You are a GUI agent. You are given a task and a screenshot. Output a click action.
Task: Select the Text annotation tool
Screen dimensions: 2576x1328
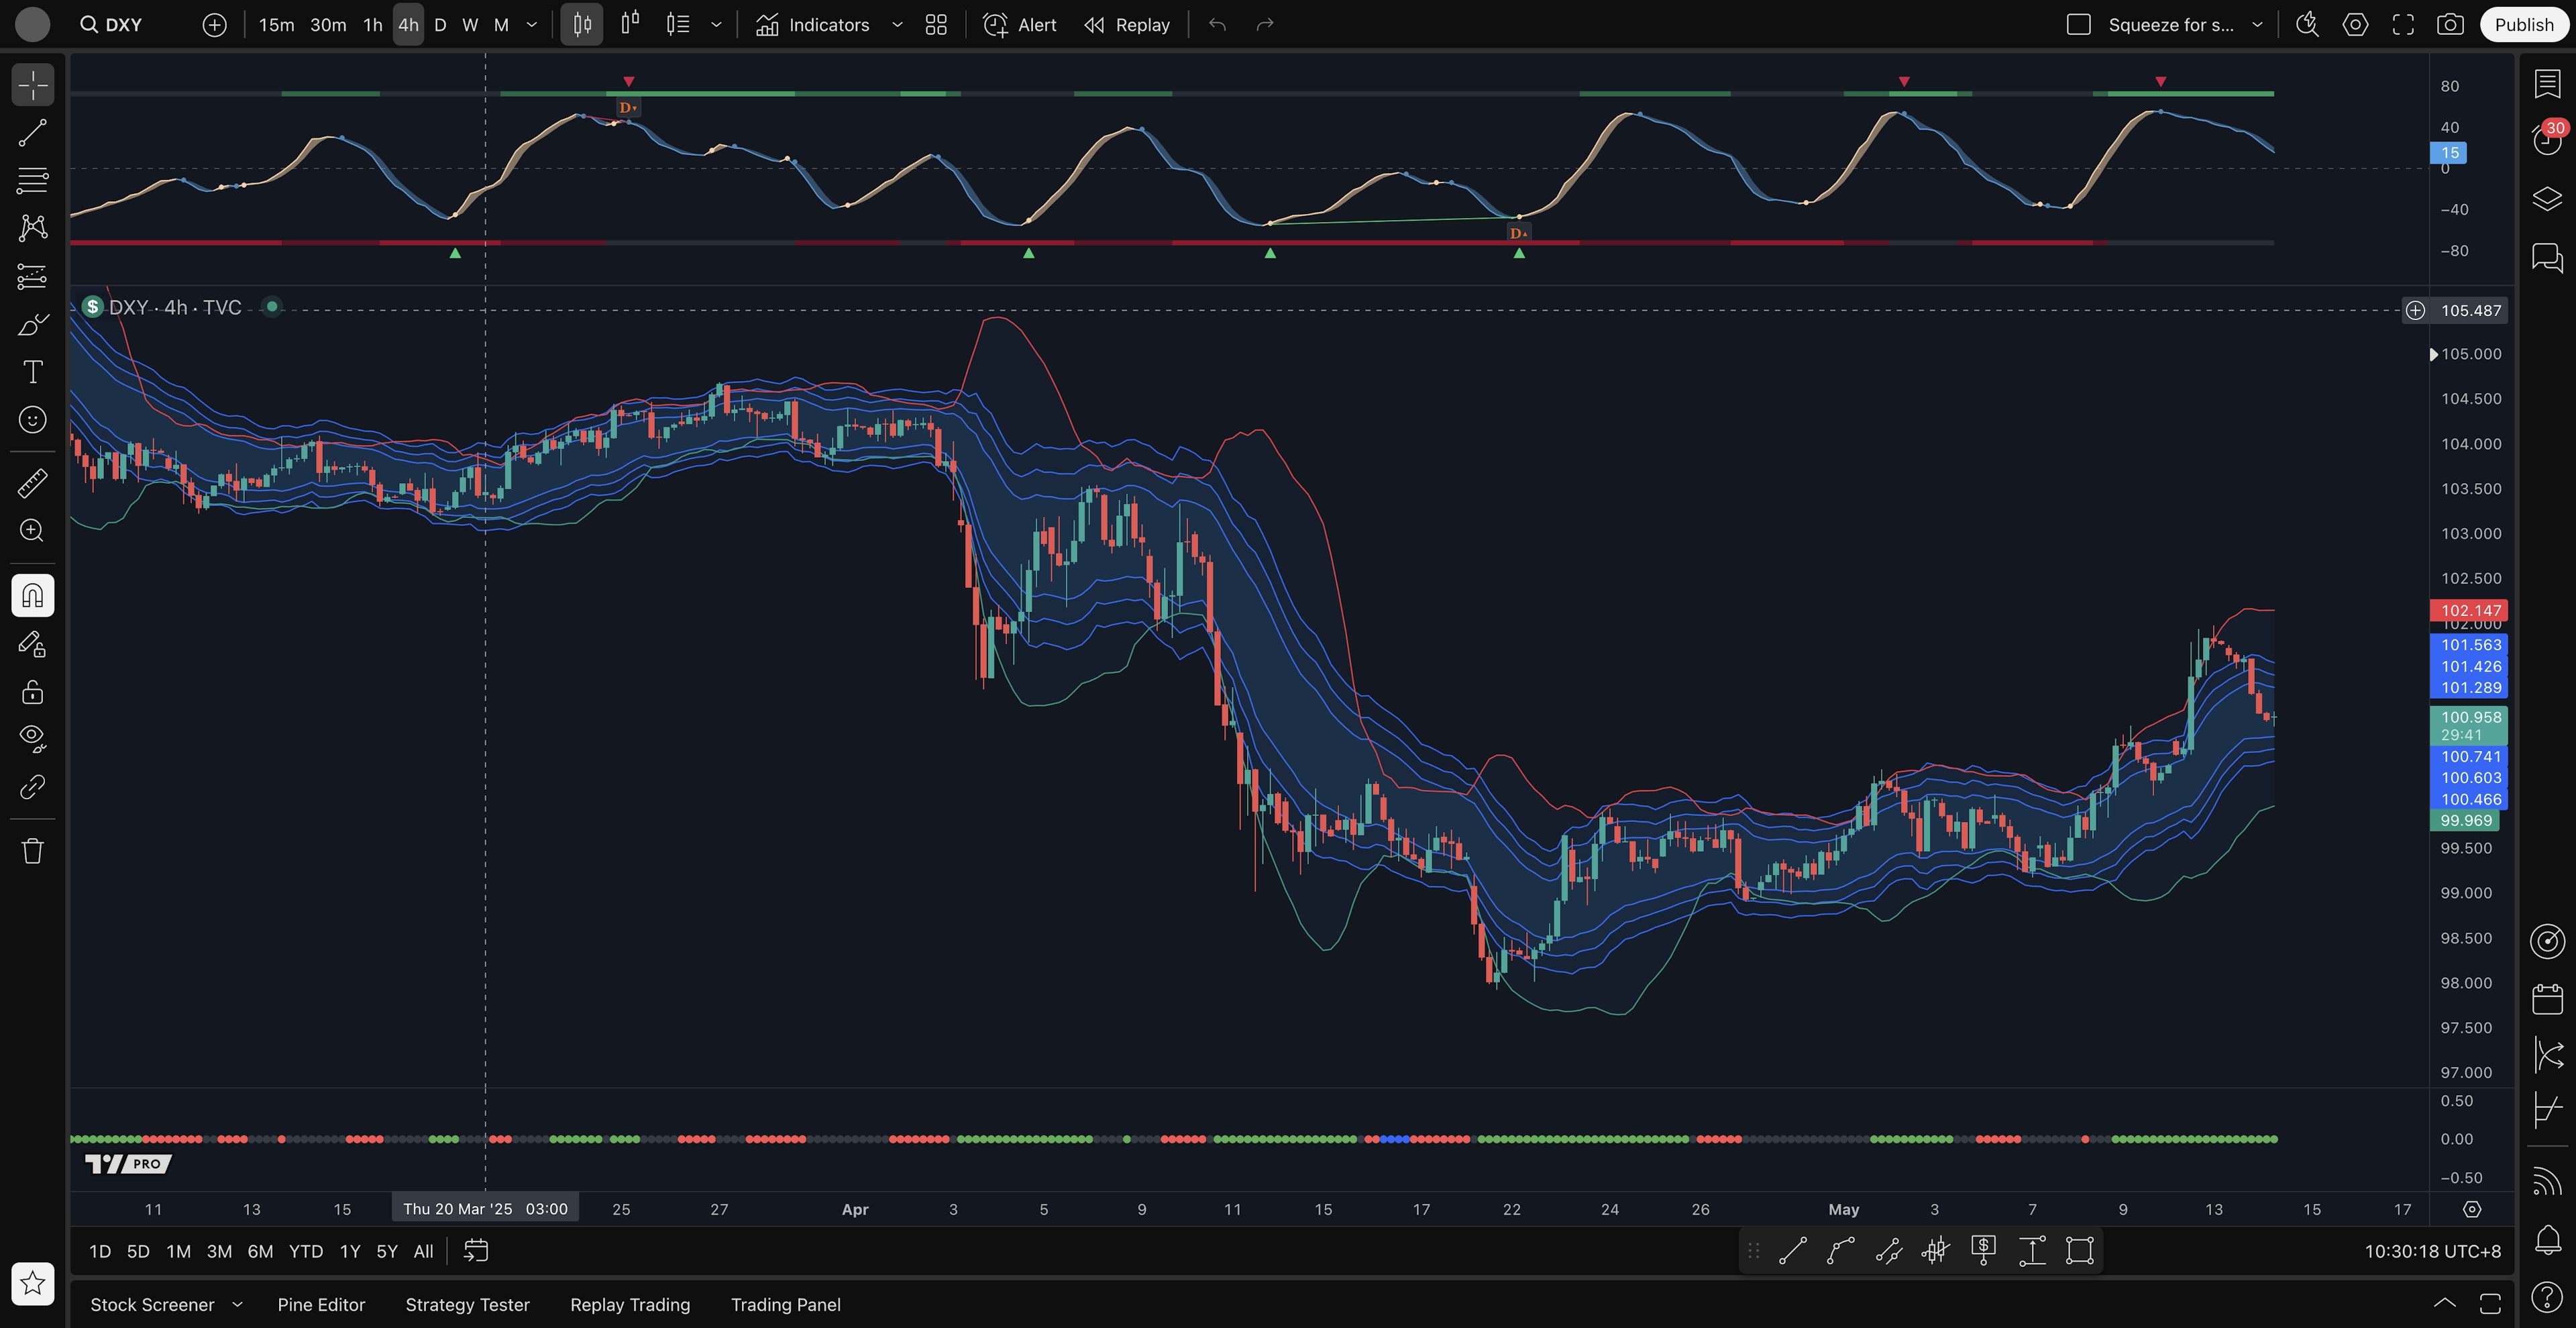coord(32,372)
